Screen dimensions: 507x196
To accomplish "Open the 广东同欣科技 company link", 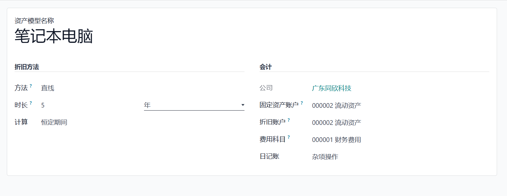I will pos(332,88).
